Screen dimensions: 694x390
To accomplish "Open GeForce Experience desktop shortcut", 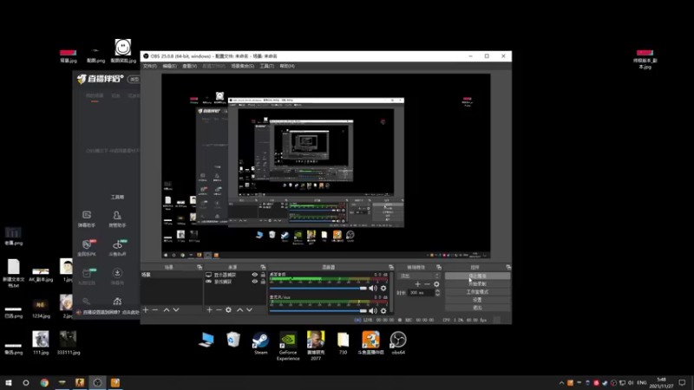I will pyautogui.click(x=288, y=346).
